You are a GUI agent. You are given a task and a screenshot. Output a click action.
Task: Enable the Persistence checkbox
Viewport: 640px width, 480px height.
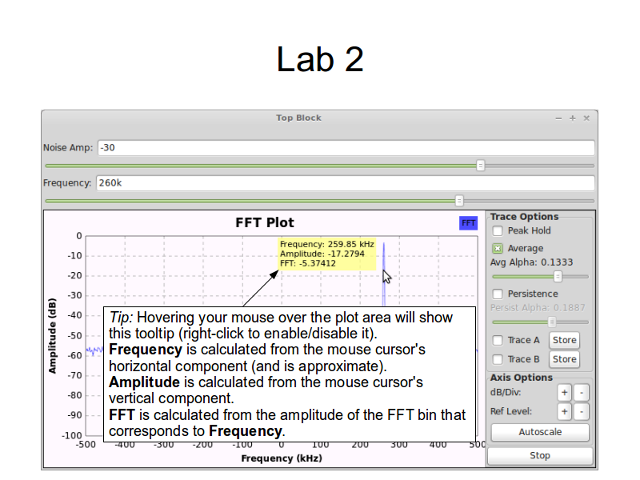pyautogui.click(x=498, y=294)
